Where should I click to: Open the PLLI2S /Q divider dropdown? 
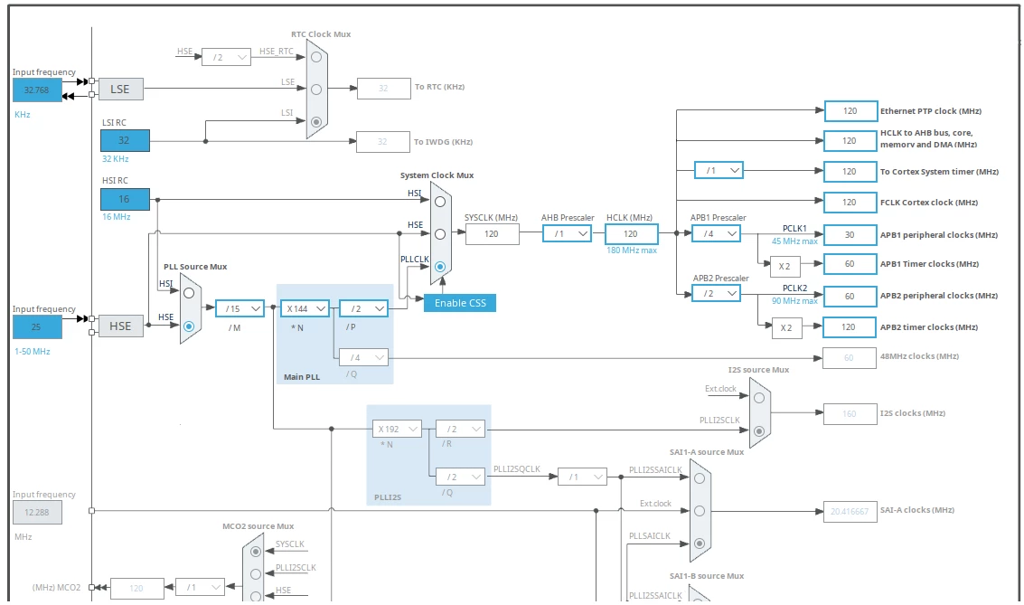[460, 477]
